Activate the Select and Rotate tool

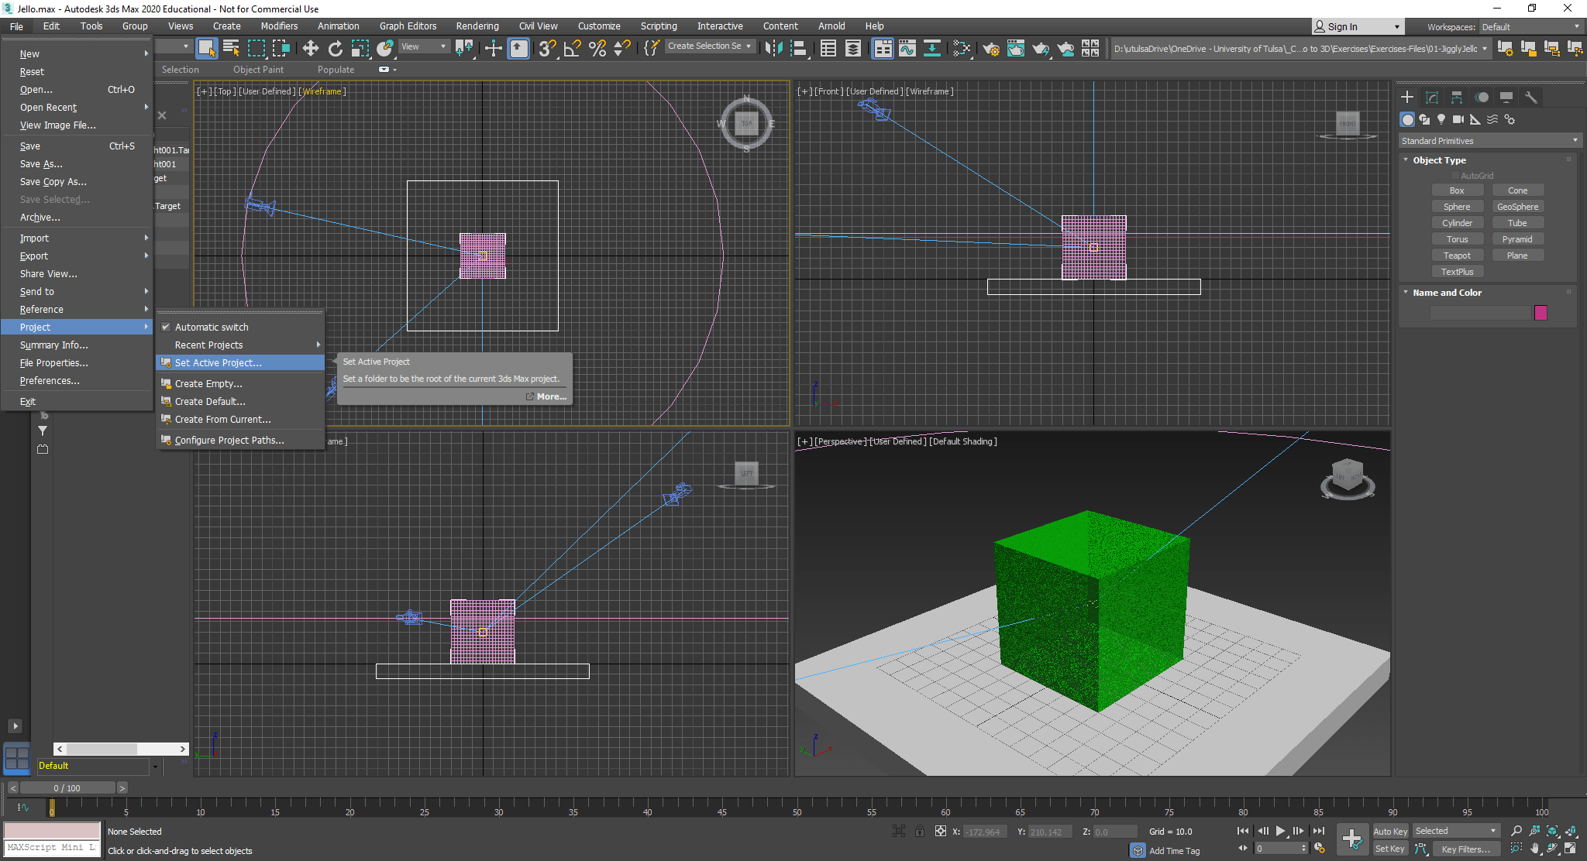pyautogui.click(x=336, y=47)
